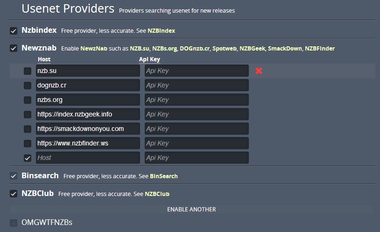Enable the dognzb.cr host checkbox
This screenshot has width=380, height=232.
(28, 86)
